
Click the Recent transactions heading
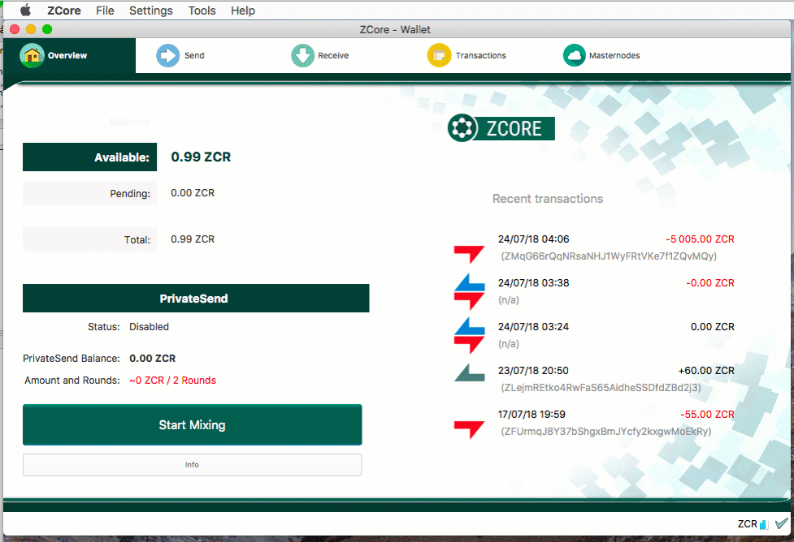click(x=548, y=199)
